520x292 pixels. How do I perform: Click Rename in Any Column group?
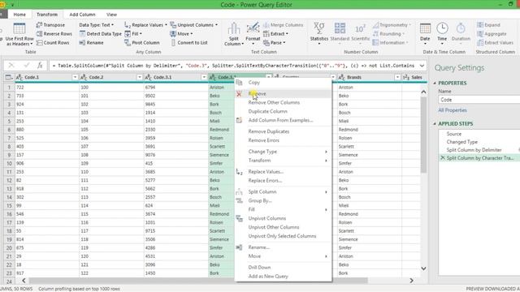(91, 43)
